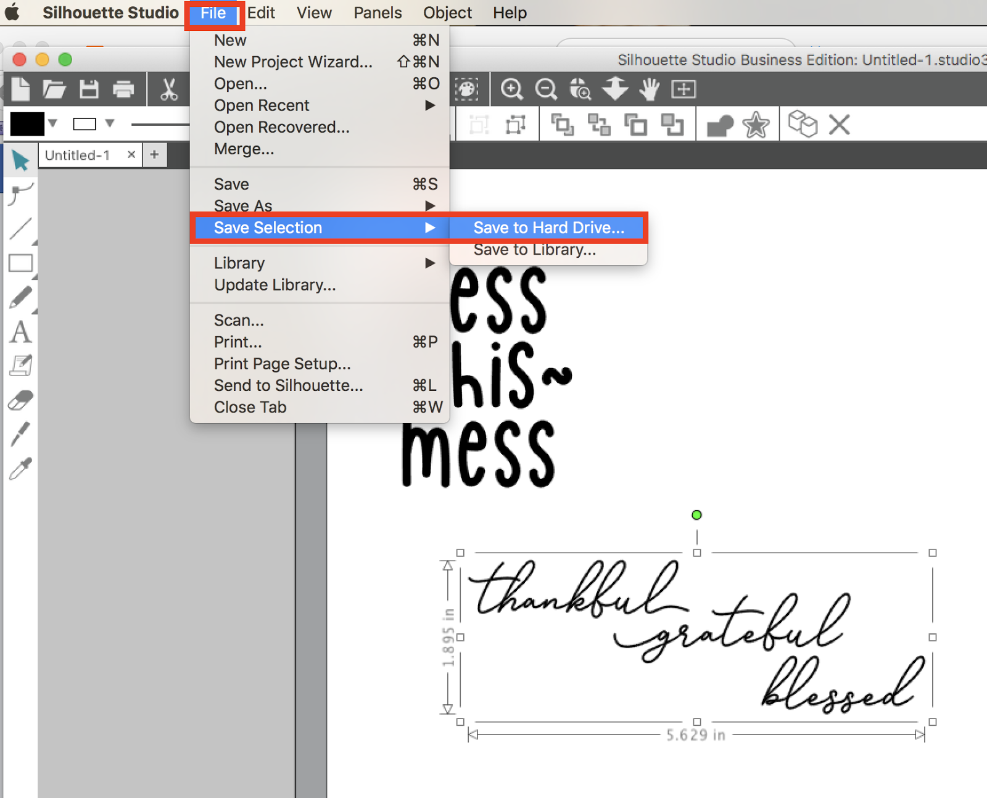This screenshot has height=798, width=987.
Task: Select New Project Wizard menu item
Action: coord(320,62)
